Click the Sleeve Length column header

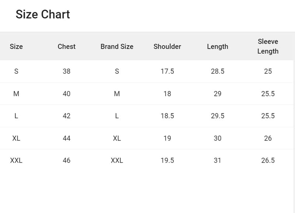[268, 46]
